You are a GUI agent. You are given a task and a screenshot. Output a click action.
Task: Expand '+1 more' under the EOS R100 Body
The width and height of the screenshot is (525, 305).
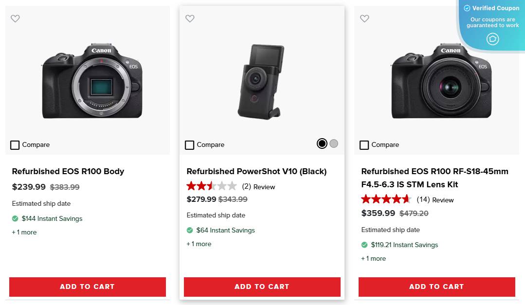point(24,232)
